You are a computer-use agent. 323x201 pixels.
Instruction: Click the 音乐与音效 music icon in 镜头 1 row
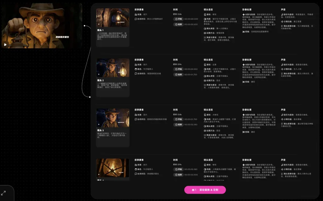(282, 15)
